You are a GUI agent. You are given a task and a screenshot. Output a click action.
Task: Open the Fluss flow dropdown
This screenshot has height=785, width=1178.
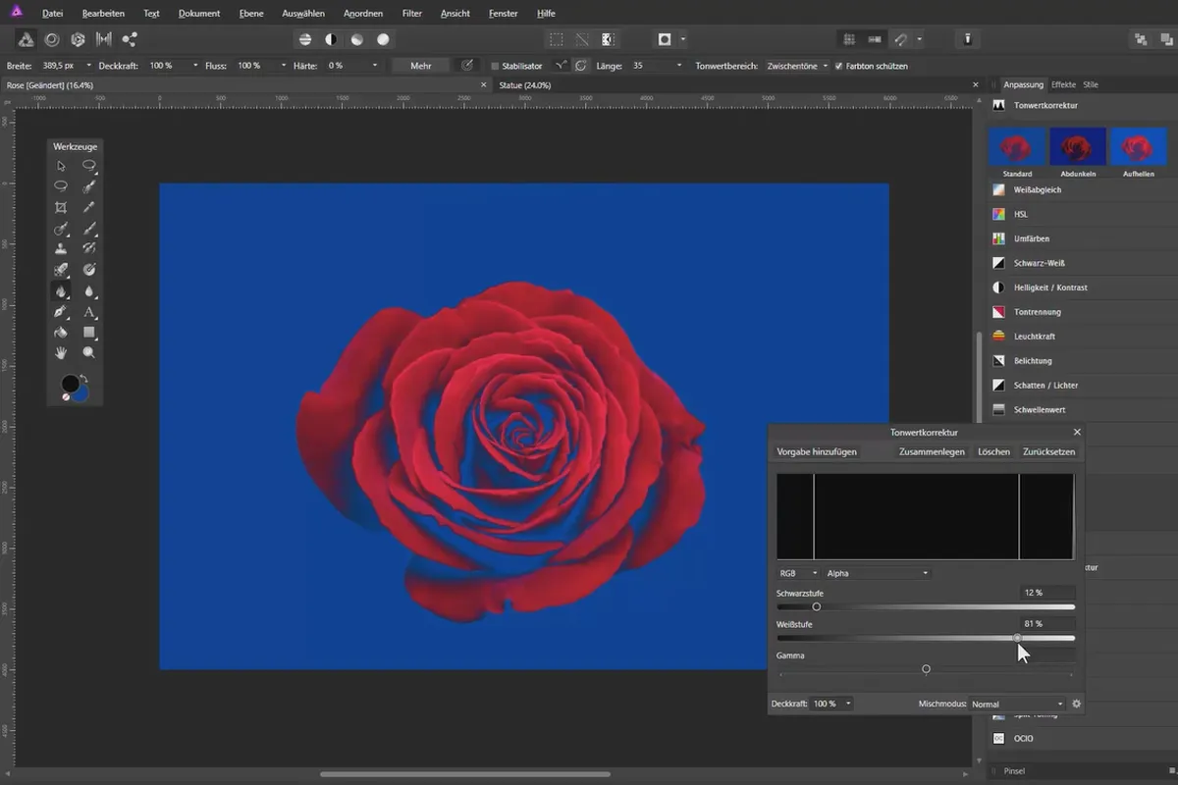pyautogui.click(x=284, y=66)
